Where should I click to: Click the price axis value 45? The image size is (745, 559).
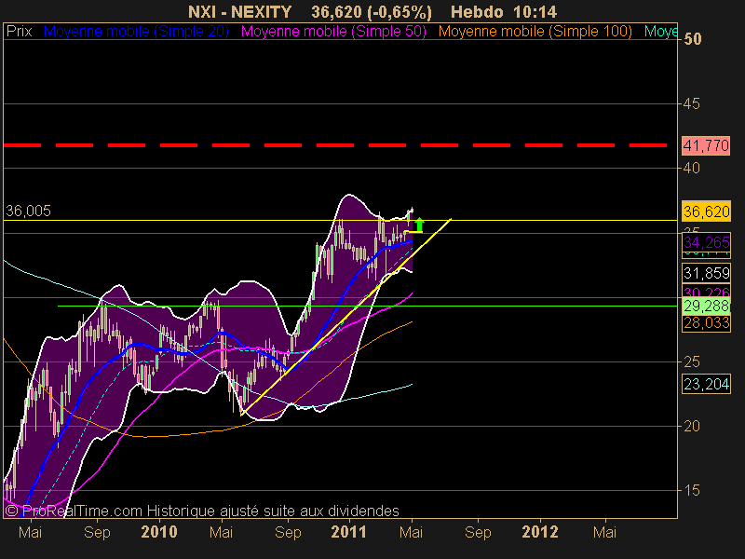[x=691, y=103]
